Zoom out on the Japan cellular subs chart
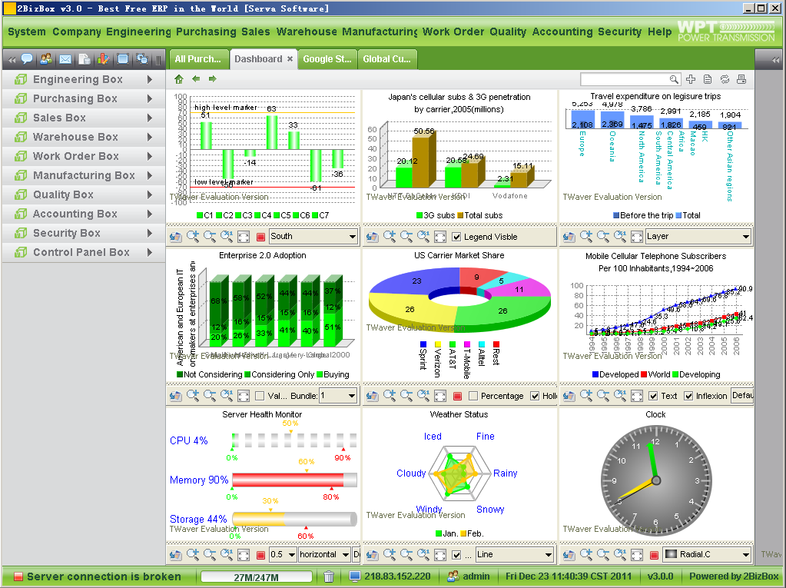 [406, 237]
